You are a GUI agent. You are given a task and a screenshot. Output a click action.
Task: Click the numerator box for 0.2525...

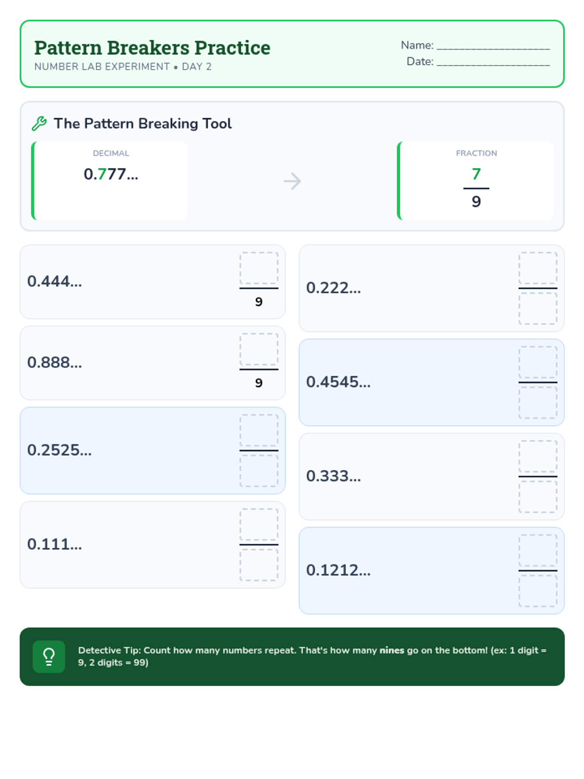259,431
